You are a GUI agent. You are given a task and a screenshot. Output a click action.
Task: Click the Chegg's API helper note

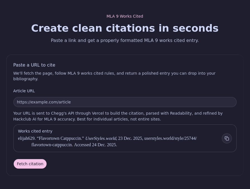[x=118, y=113]
